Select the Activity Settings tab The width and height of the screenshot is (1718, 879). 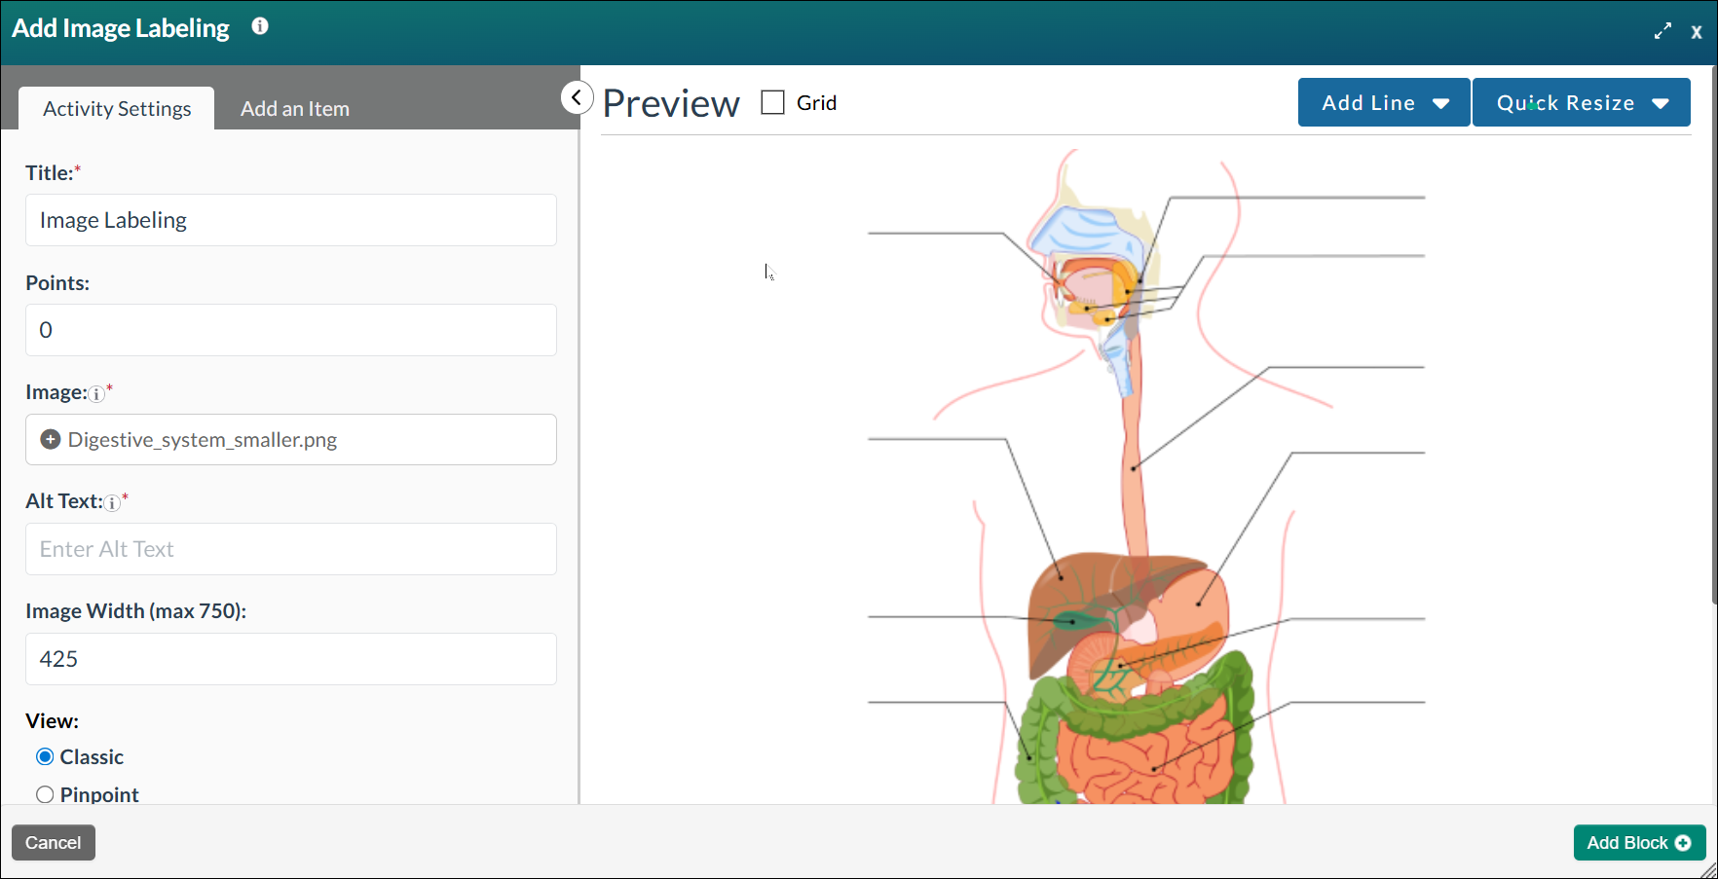(116, 108)
